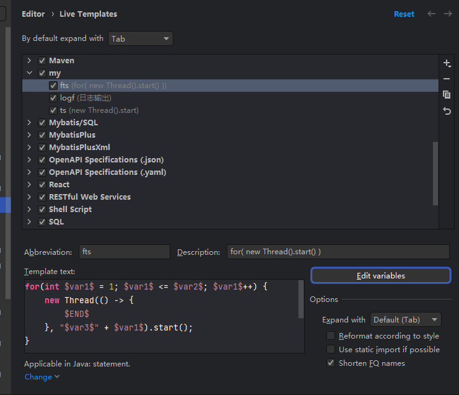The image size is (459, 395).
Task: Expand the React template group
Action: [x=29, y=185]
